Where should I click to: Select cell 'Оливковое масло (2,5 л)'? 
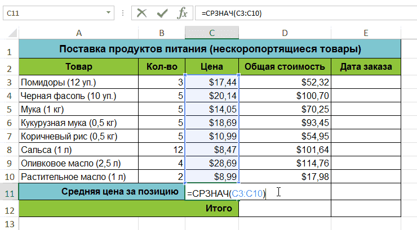(79, 164)
